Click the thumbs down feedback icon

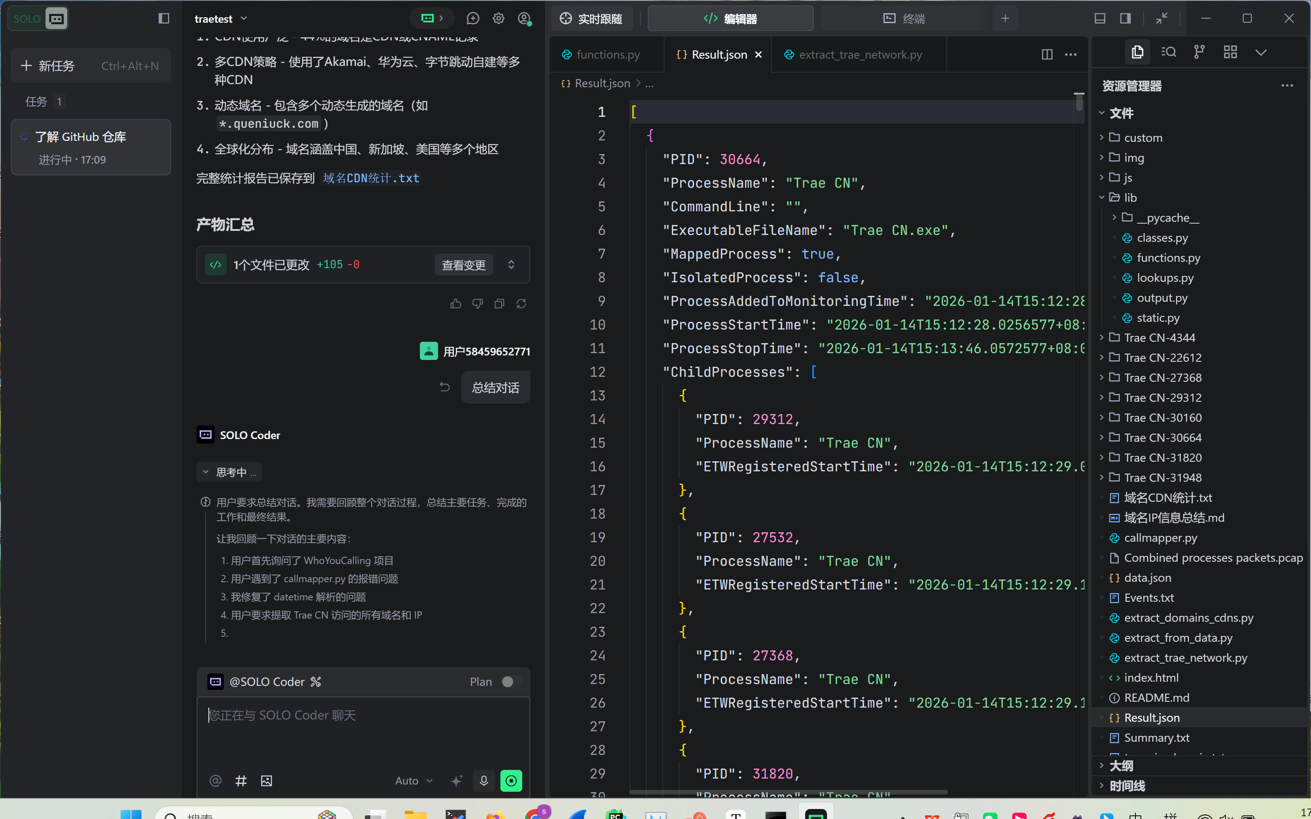[x=477, y=304]
